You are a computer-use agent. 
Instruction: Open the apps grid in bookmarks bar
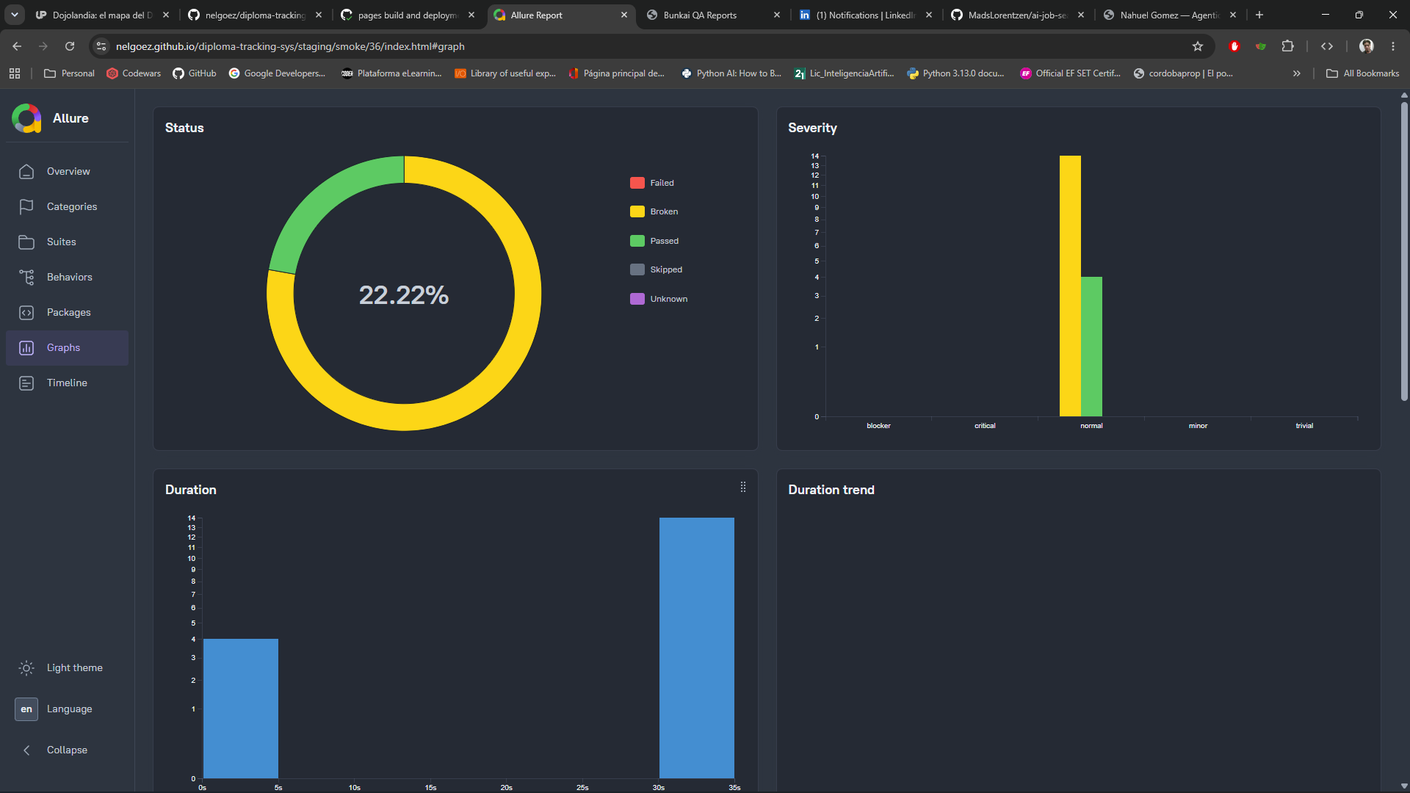click(x=15, y=73)
